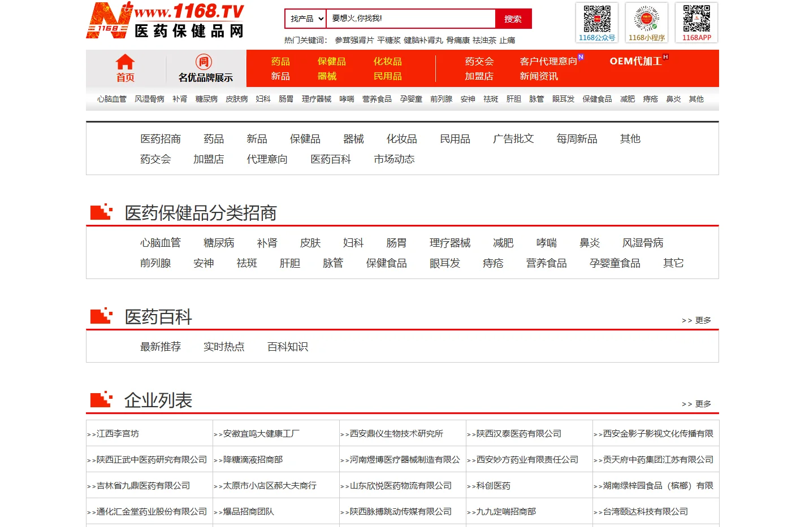
Task: Click the 医药百科 section header icon
Action: tap(101, 316)
